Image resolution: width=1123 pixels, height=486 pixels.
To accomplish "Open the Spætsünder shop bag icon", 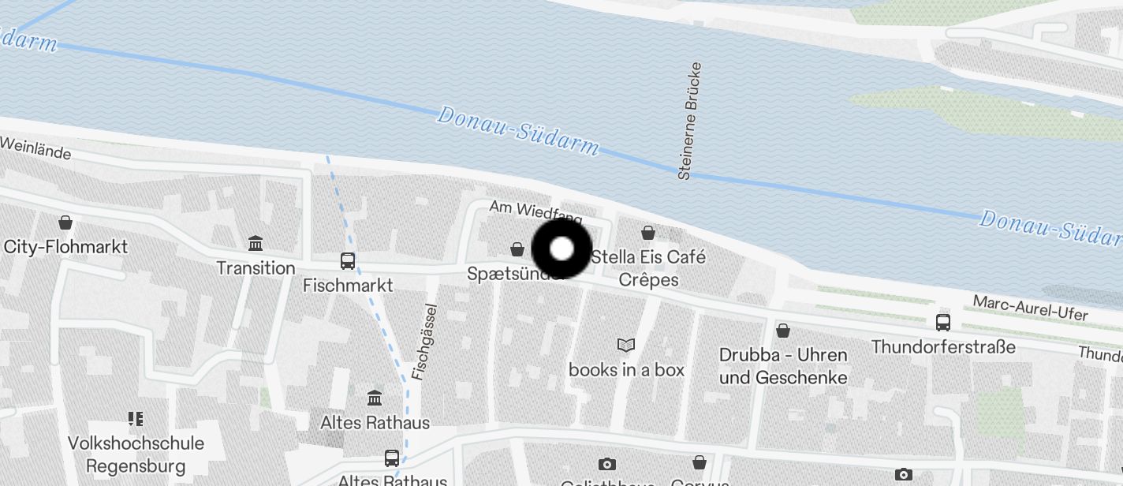I will click(x=517, y=249).
